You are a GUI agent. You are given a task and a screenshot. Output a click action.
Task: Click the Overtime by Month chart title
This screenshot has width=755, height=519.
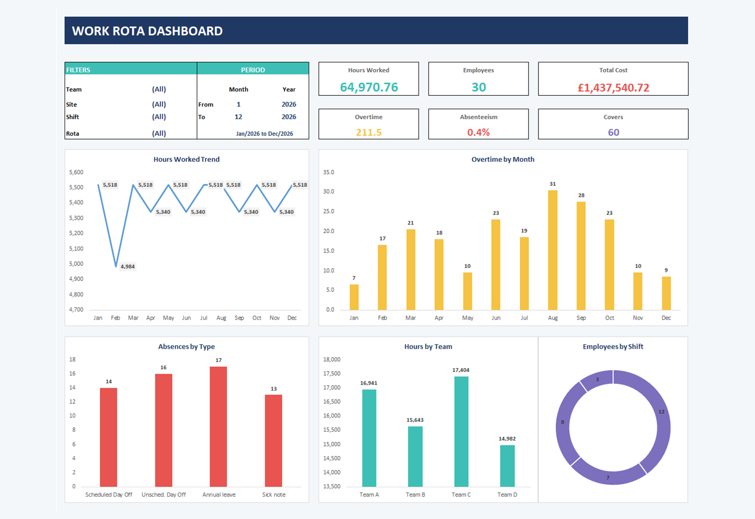(x=503, y=159)
